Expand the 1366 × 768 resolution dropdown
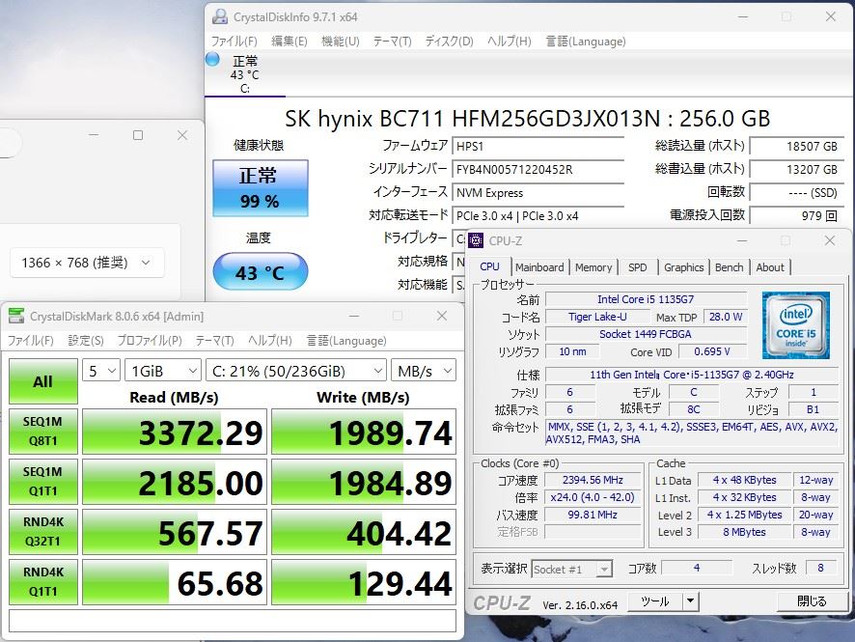Screen dimensions: 855x642 click(x=87, y=263)
